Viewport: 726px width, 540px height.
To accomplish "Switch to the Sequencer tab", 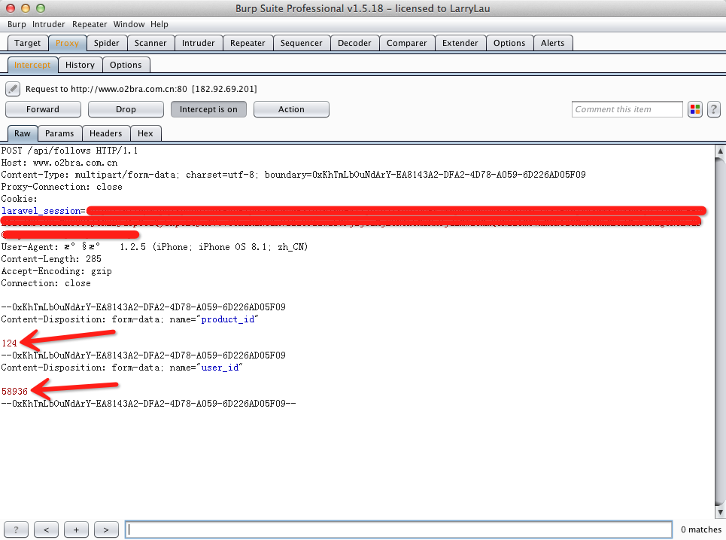I will tap(302, 43).
